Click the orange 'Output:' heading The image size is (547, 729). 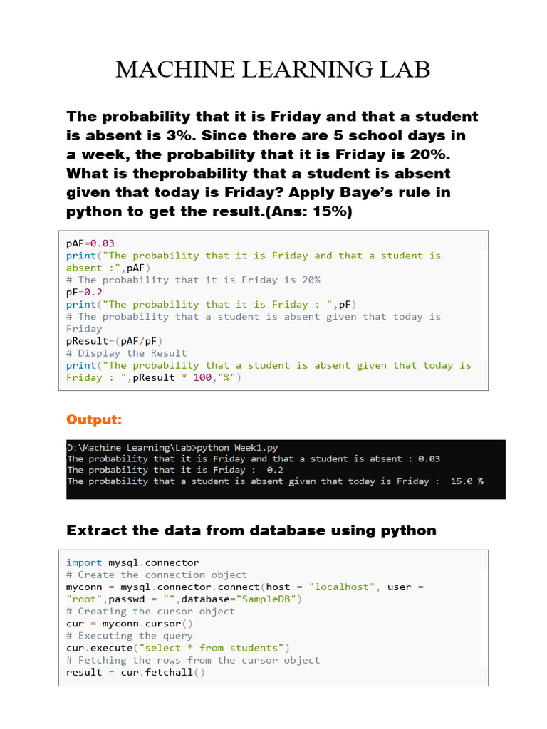(x=94, y=420)
